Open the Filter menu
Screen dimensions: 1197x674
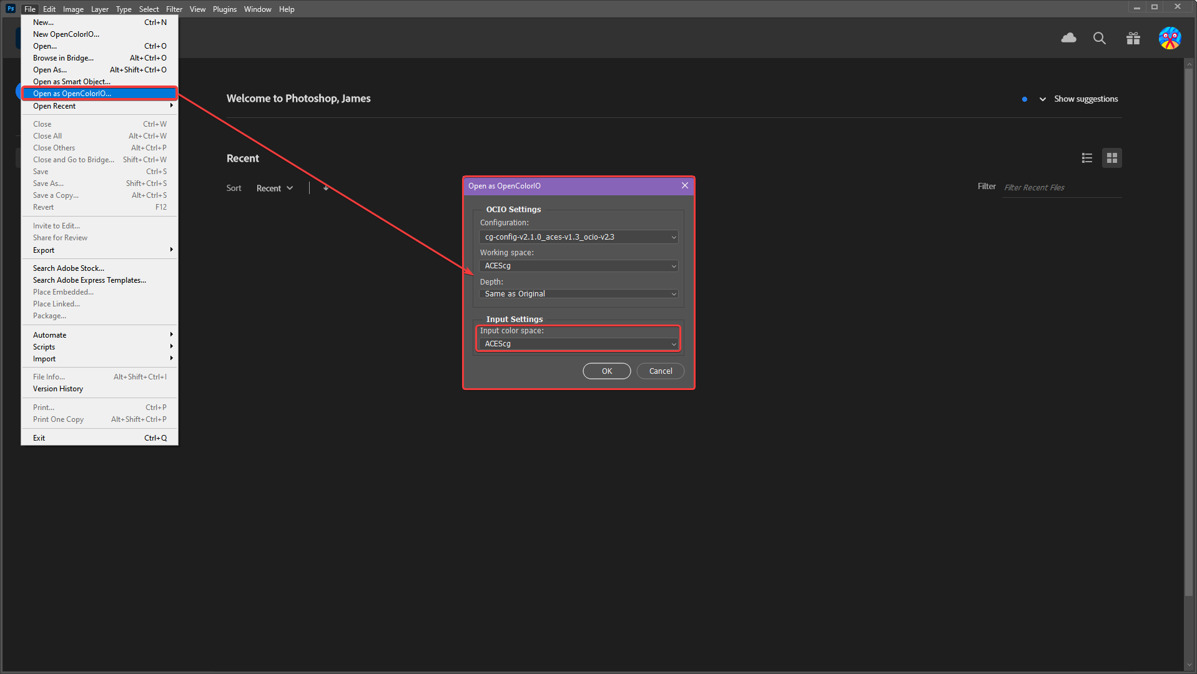click(174, 9)
